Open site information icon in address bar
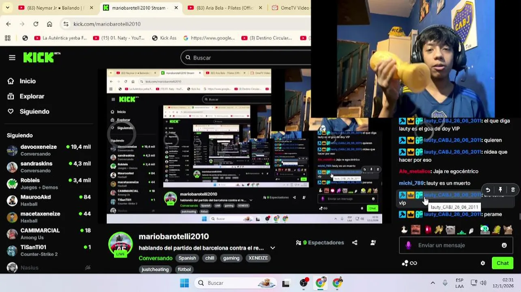 66,24
